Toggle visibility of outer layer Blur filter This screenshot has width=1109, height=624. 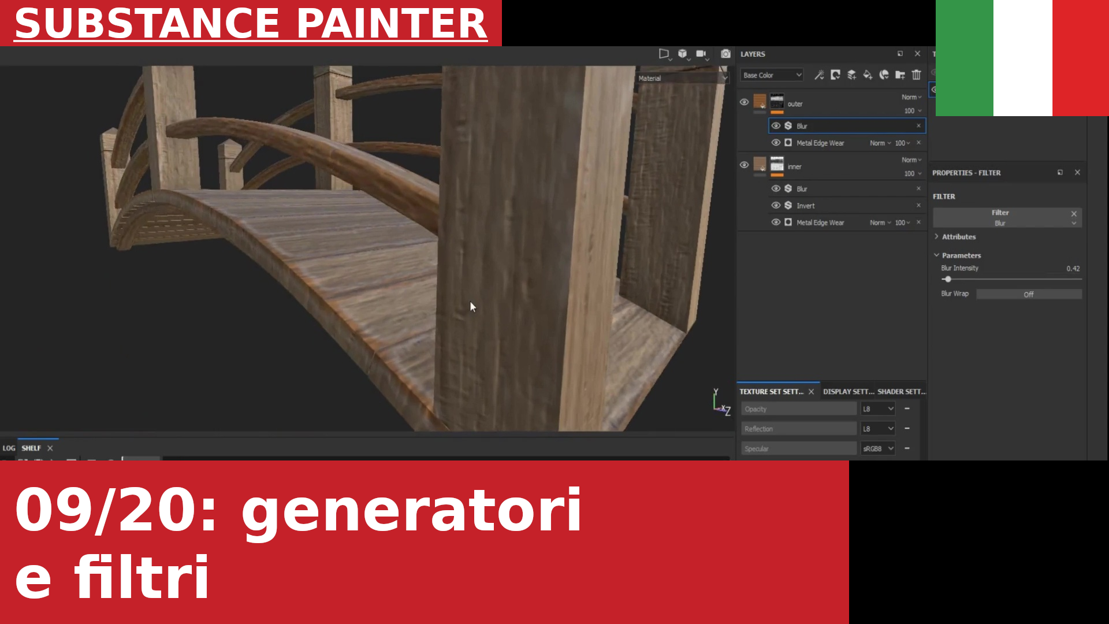point(776,126)
